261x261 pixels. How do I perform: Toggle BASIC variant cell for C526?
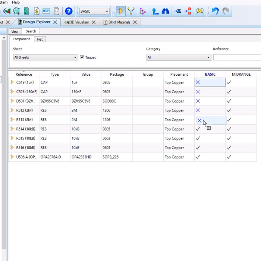tap(210, 92)
